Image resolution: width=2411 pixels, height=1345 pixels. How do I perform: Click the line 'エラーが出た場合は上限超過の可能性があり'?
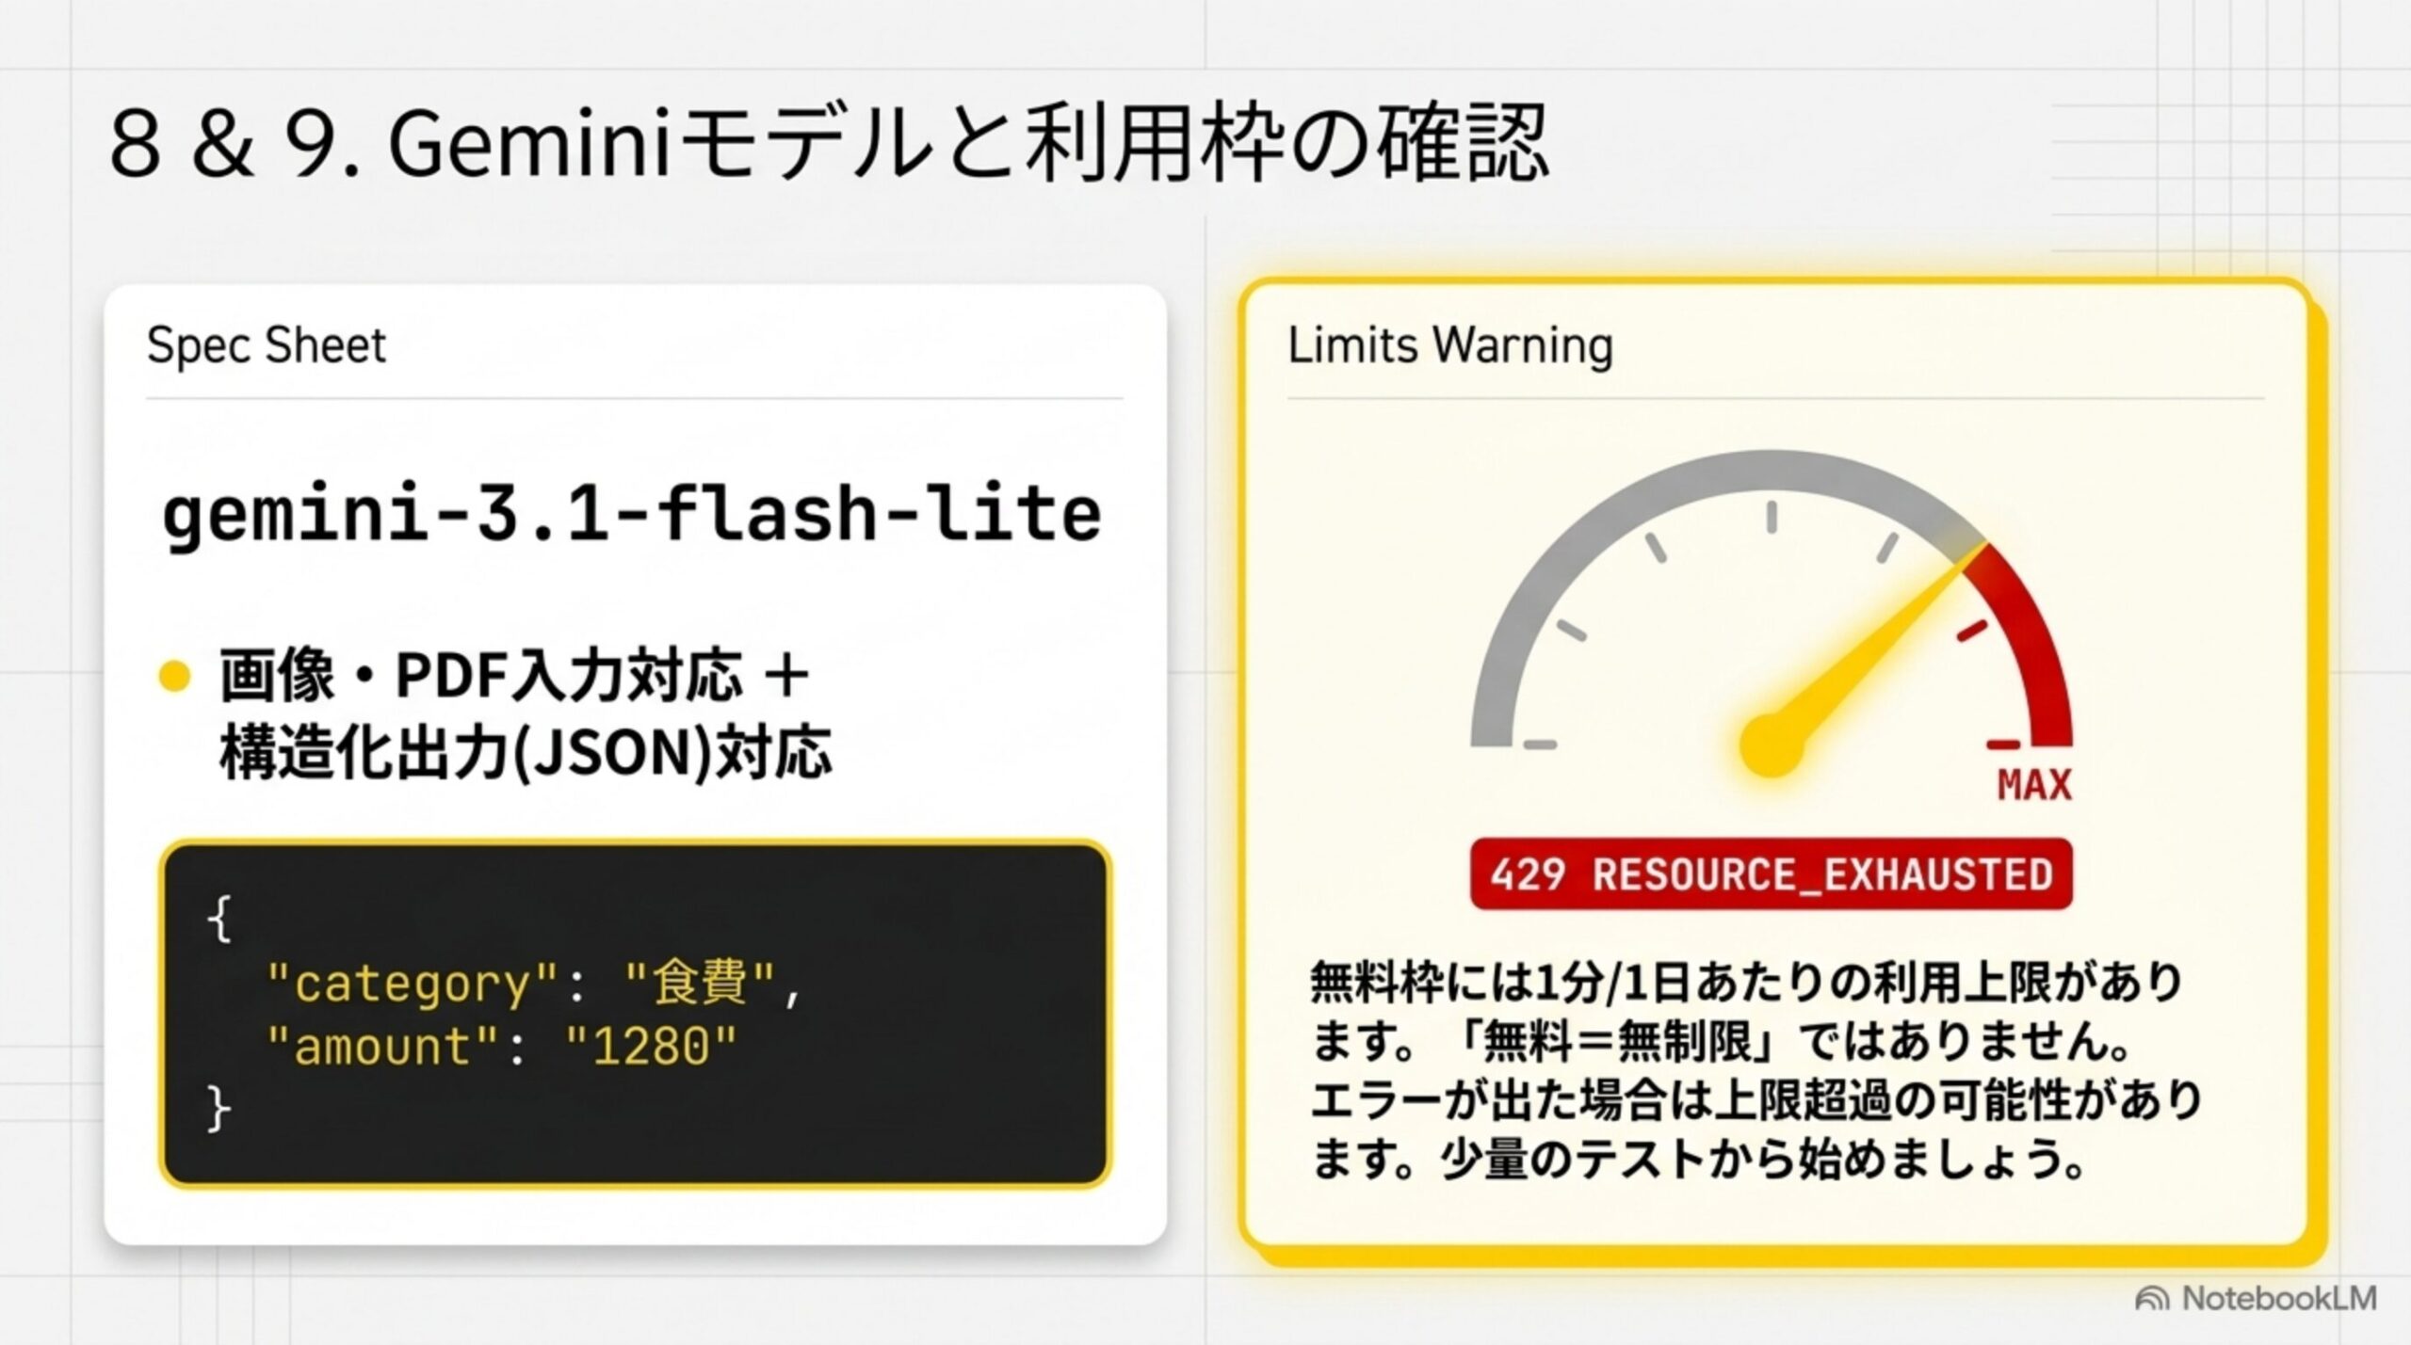coord(1756,1099)
